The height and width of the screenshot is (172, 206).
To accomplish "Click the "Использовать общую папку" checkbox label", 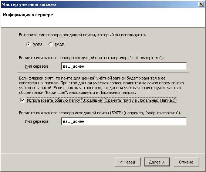I will [101, 100].
